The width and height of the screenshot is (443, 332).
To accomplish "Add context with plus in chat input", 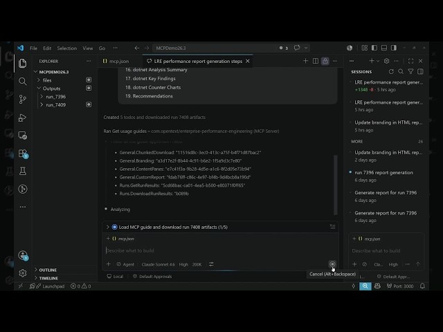I will pos(108,264).
